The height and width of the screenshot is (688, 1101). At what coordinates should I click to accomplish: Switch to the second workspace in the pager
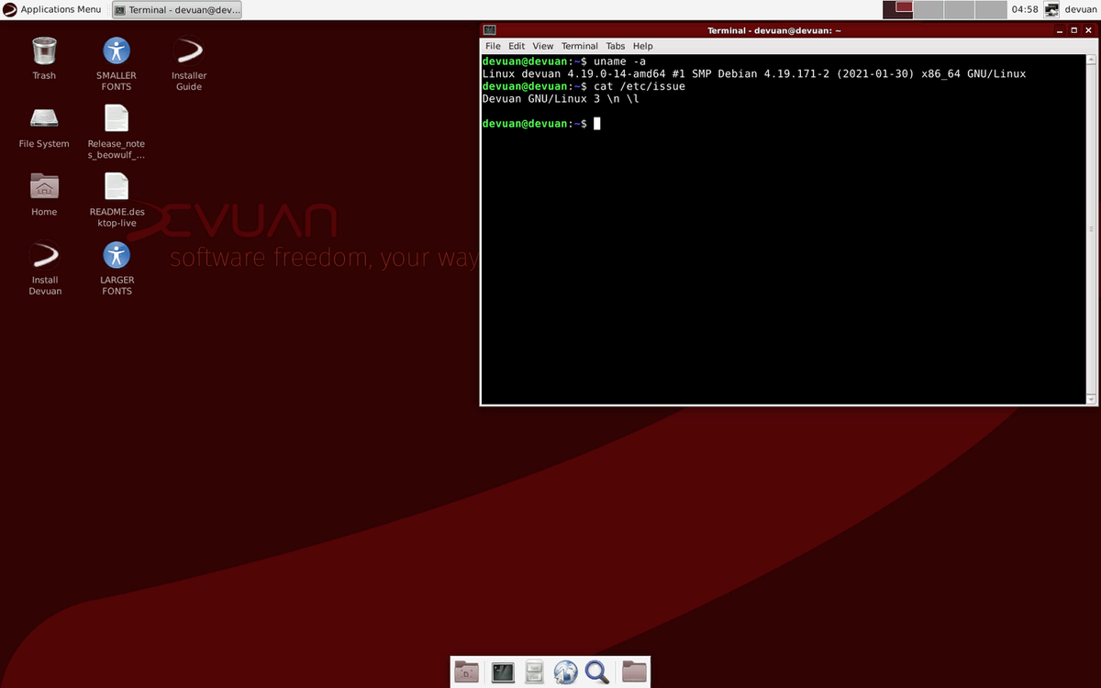(x=929, y=9)
